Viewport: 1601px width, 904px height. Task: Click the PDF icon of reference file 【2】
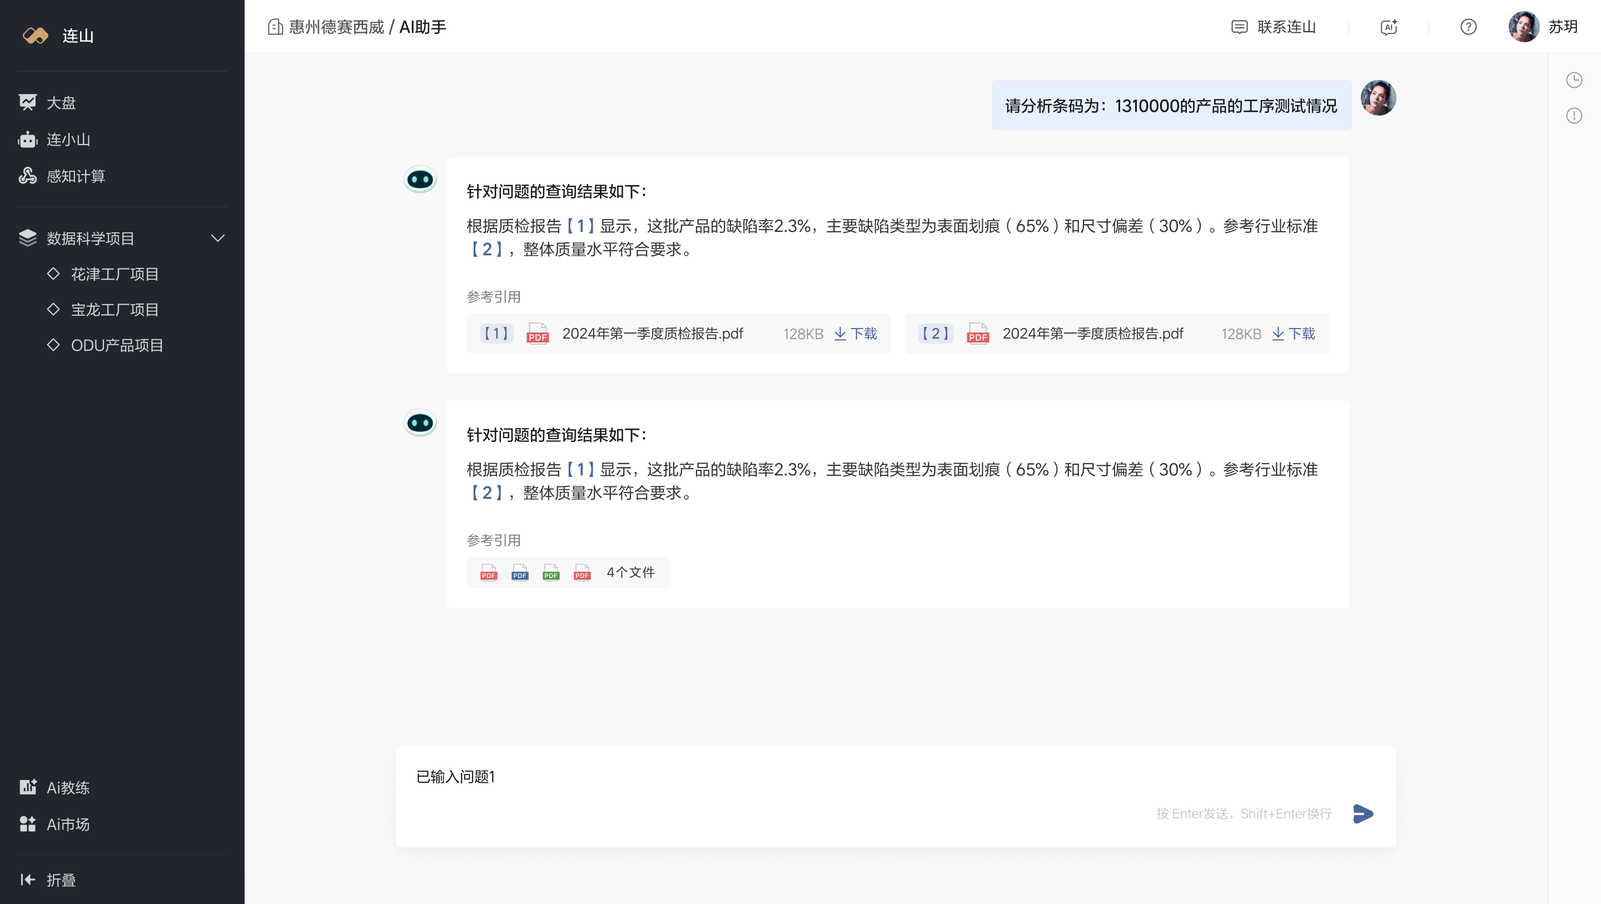point(978,334)
